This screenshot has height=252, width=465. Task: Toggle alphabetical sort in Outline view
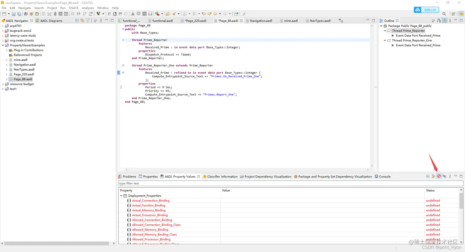(439, 21)
